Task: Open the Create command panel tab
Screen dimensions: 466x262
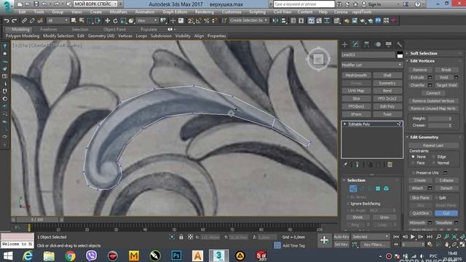Action: coord(344,44)
